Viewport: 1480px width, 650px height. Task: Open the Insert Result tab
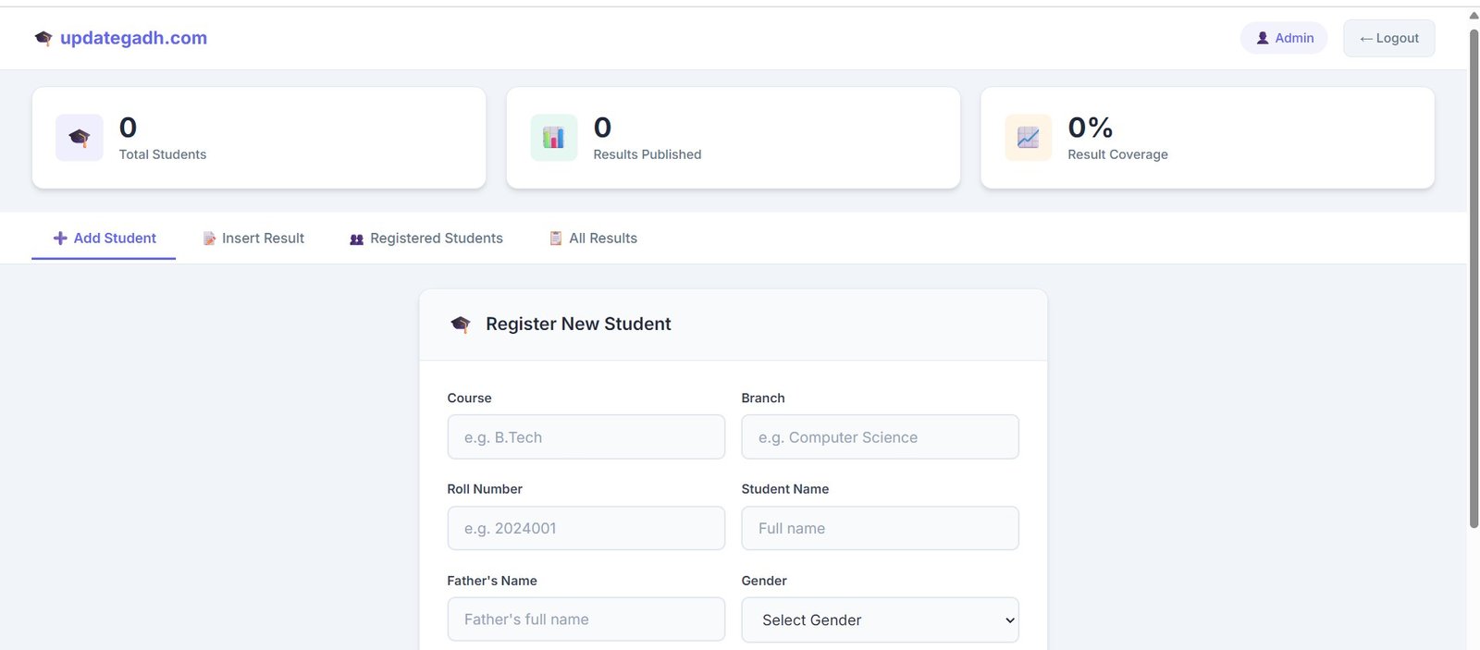coord(254,239)
